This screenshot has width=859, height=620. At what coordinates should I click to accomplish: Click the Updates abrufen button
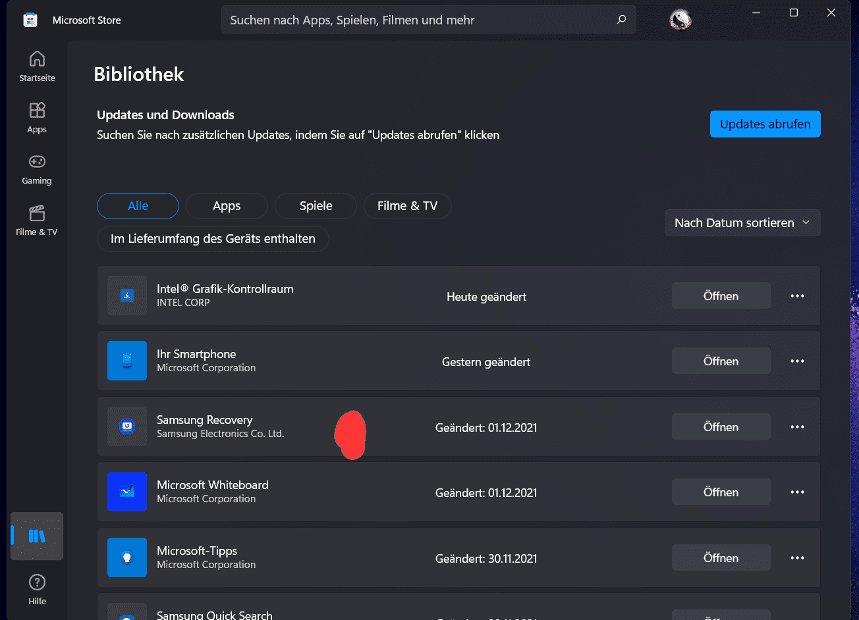click(765, 124)
